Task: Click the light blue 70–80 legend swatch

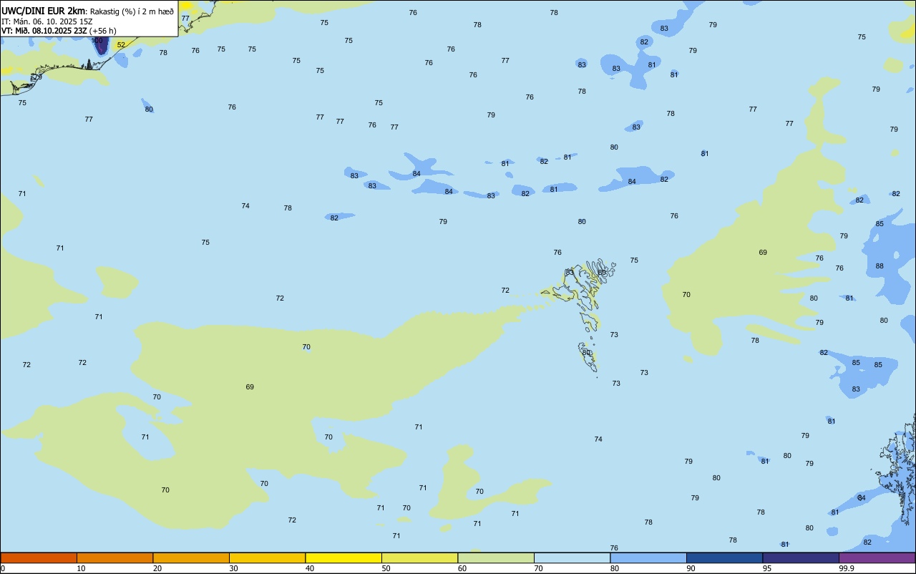Action: point(572,558)
